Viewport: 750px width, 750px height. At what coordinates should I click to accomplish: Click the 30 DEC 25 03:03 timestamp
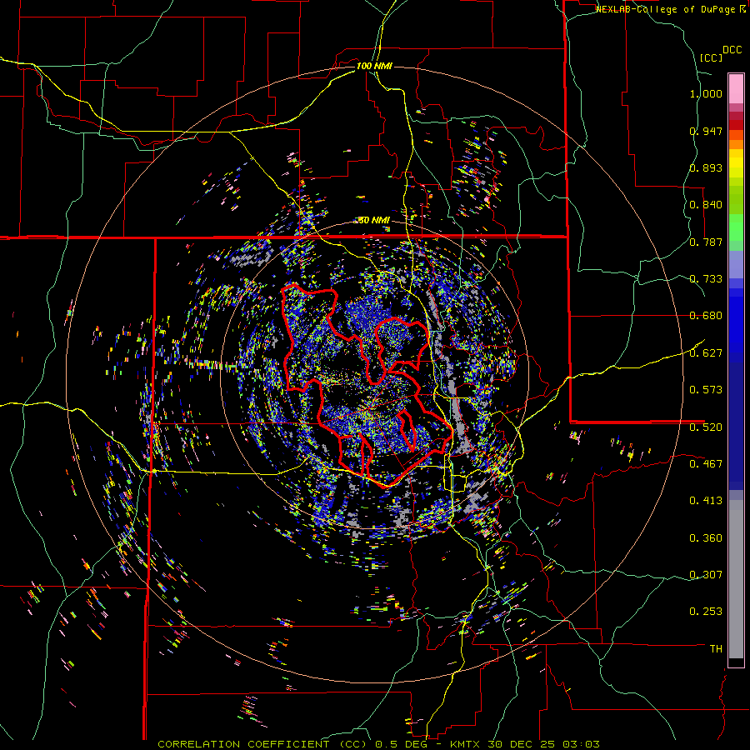coord(543,744)
